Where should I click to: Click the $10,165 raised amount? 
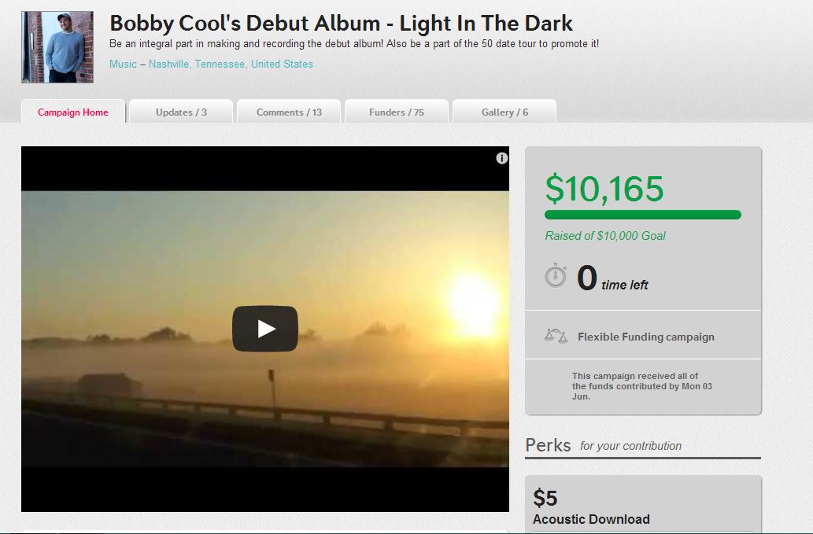coord(604,189)
